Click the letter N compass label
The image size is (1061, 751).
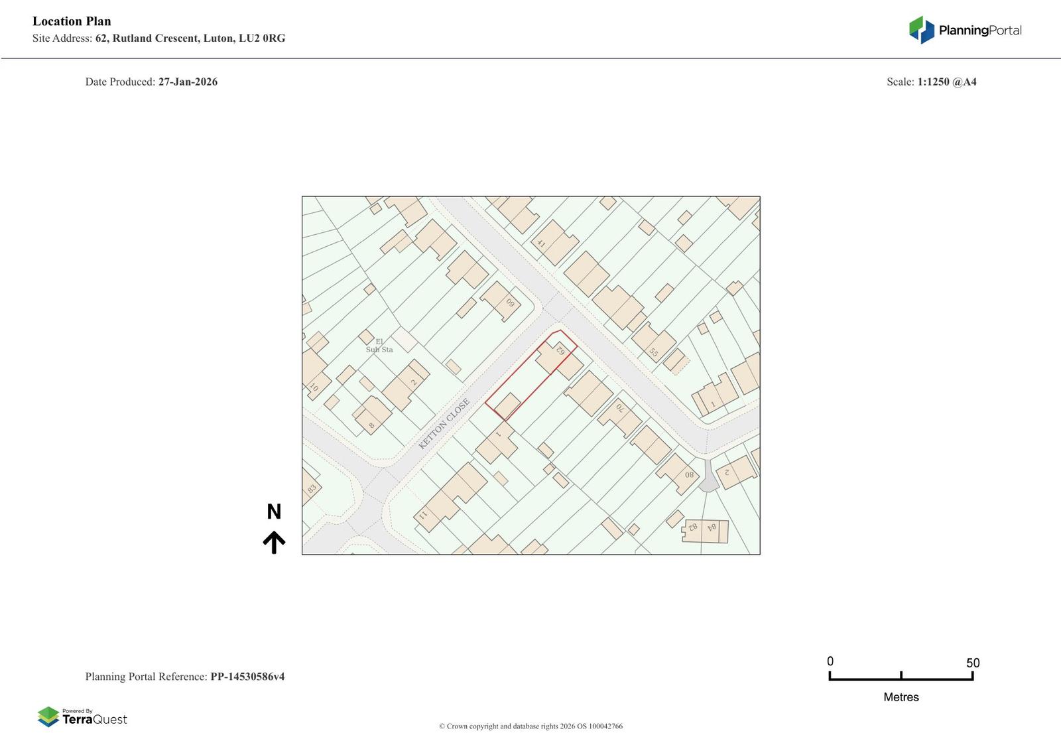point(274,512)
